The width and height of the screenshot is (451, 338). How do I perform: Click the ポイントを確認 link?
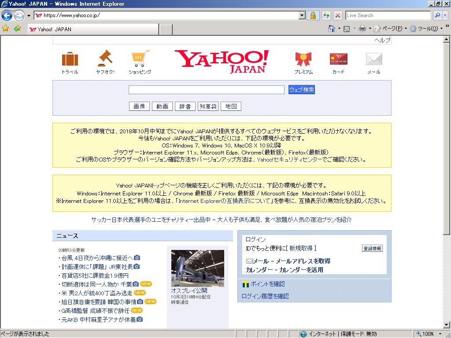[267, 284]
